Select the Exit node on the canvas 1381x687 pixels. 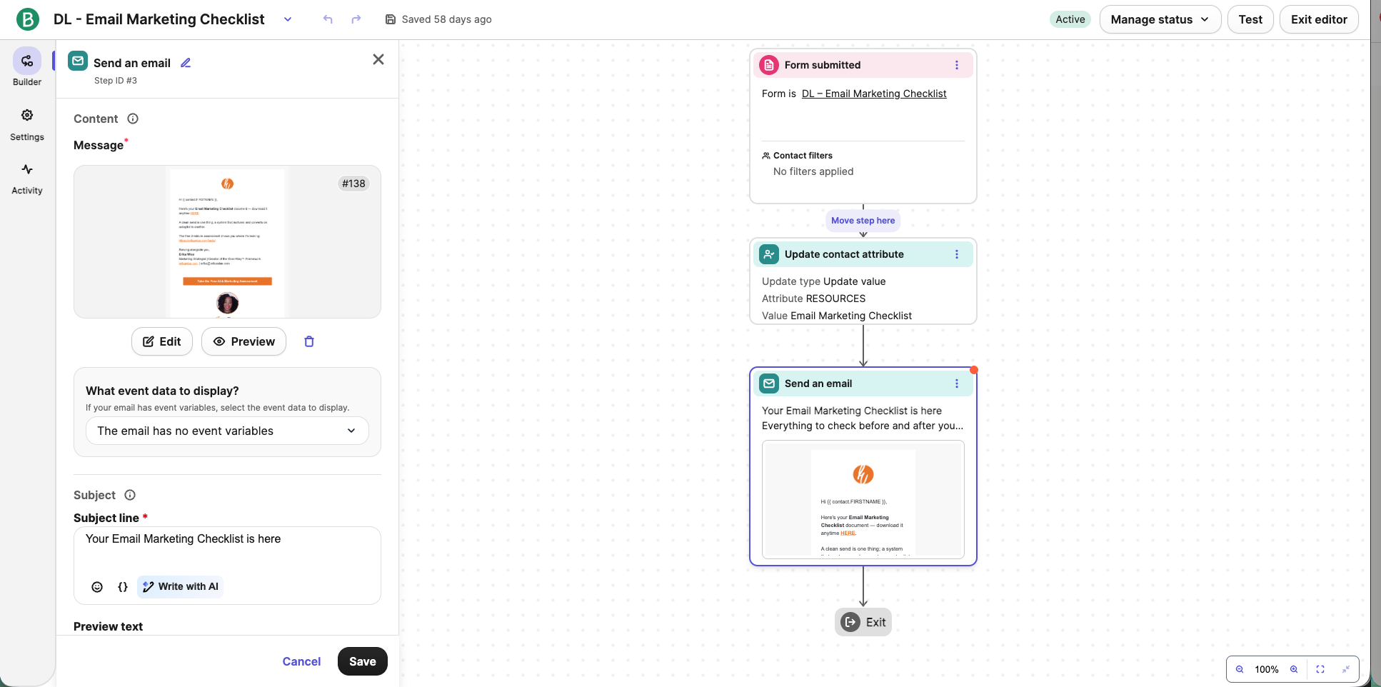(863, 622)
